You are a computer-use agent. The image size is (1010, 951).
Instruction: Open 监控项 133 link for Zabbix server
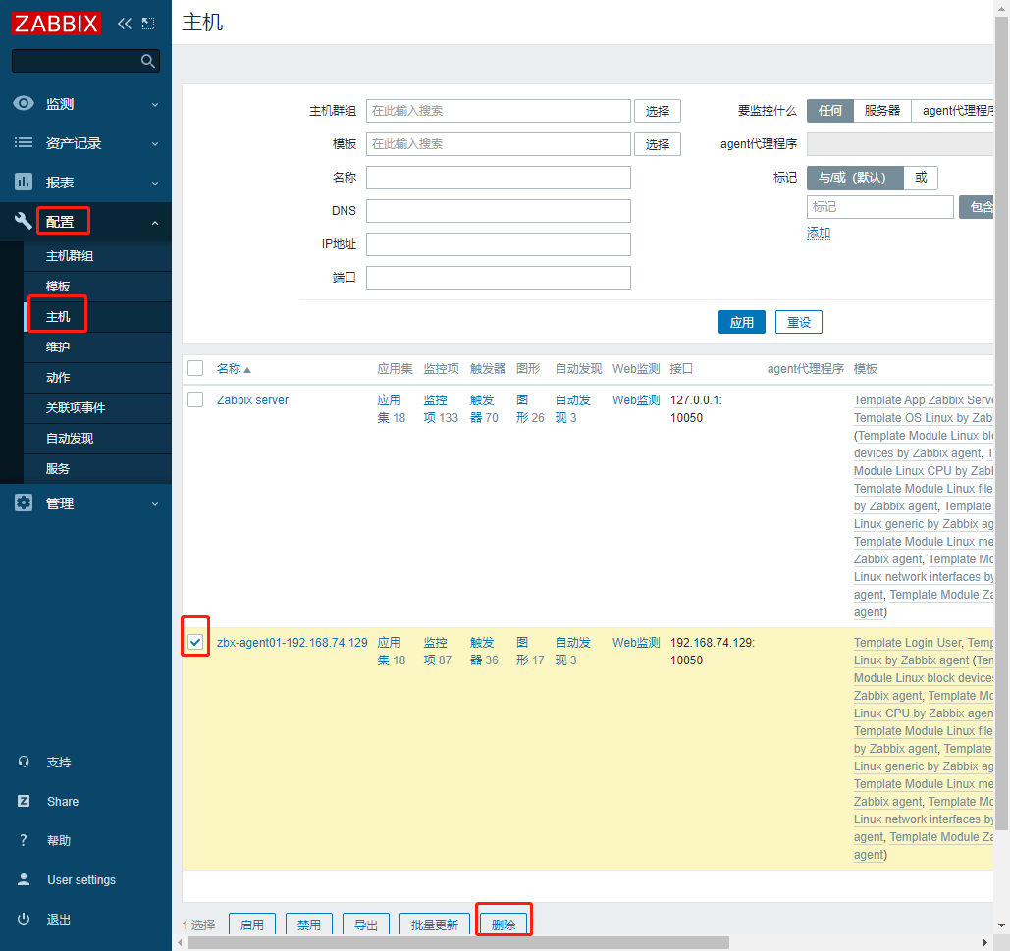441,409
